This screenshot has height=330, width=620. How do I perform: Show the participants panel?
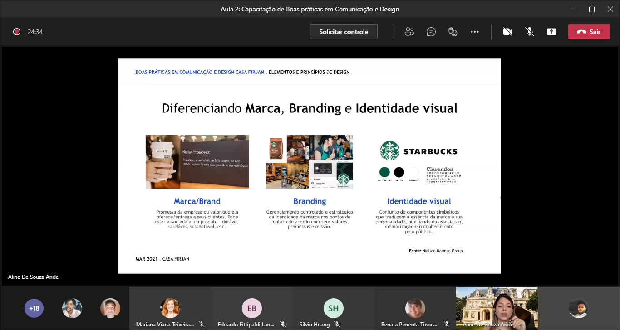click(409, 32)
